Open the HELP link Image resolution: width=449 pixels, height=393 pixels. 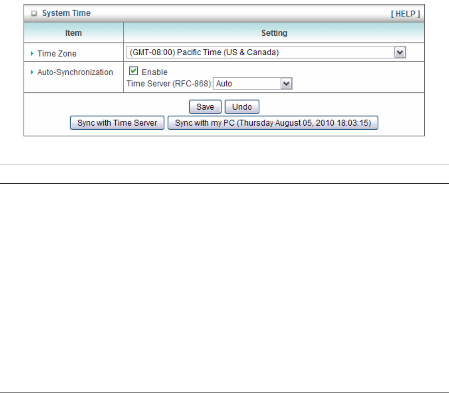(406, 14)
